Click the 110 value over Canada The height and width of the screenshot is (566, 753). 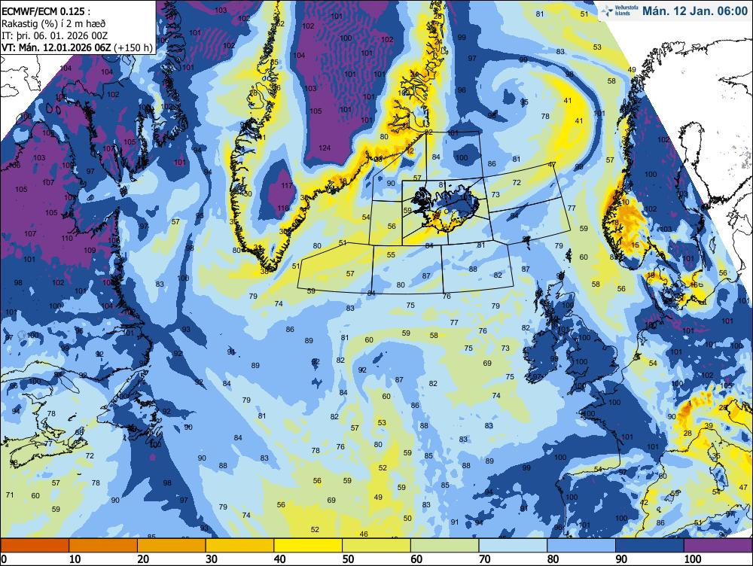pos(67,239)
